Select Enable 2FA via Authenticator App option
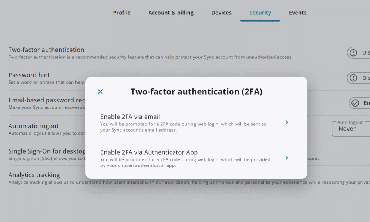 click(x=185, y=158)
